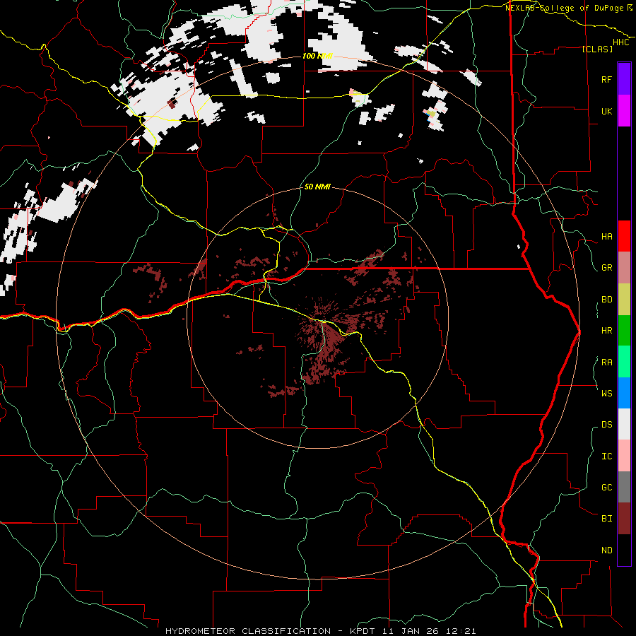
Task: Click the "HA" legend label
Action: [x=606, y=237]
